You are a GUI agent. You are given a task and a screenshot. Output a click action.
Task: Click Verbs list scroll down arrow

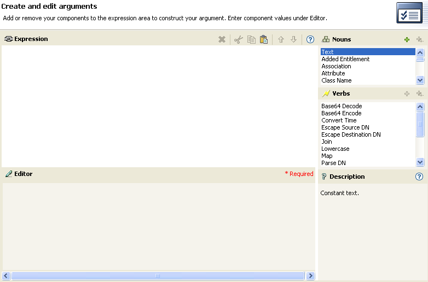420,162
